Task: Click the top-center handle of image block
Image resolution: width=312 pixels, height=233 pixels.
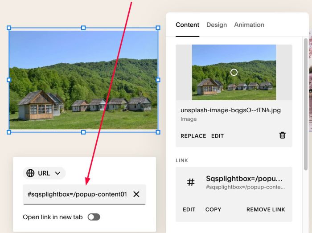Action: click(83, 28)
